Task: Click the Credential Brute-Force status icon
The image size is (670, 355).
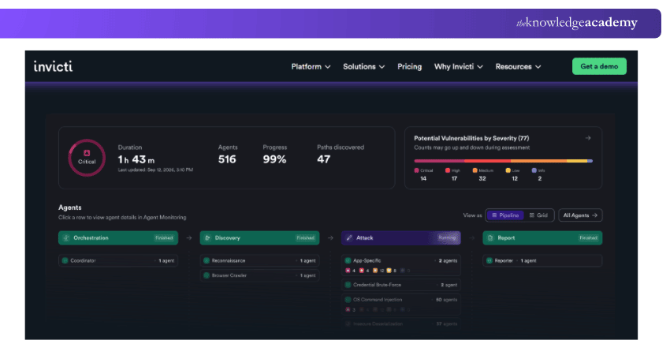Action: pos(348,285)
